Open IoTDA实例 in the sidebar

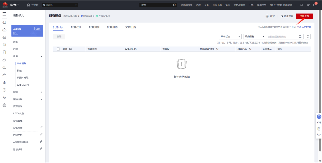click(x=19, y=114)
